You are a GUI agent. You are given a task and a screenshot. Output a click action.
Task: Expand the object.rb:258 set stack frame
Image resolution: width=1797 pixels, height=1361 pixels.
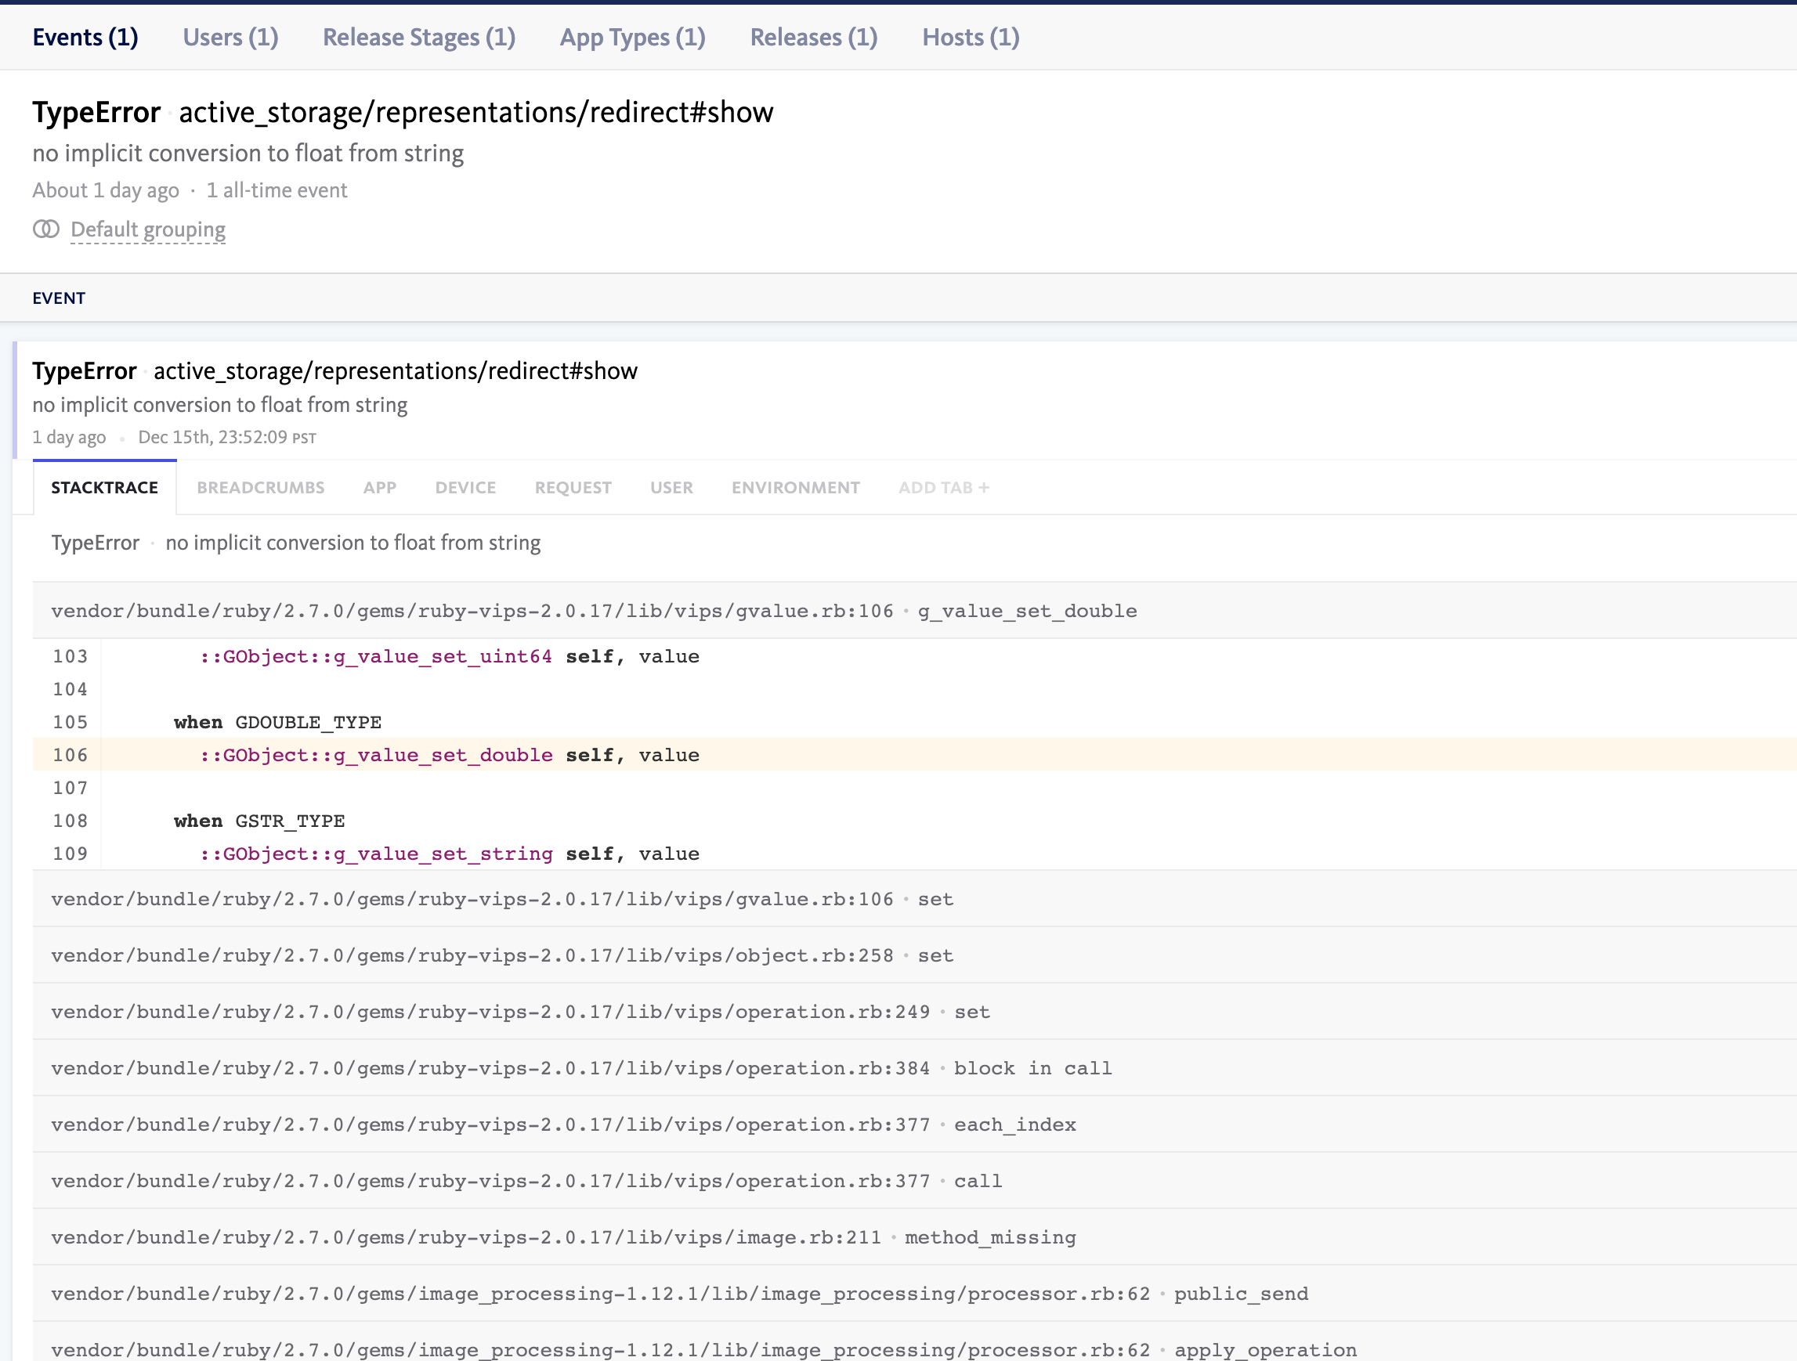coord(501,956)
